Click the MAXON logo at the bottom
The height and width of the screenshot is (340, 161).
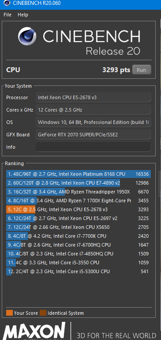pos(34,331)
